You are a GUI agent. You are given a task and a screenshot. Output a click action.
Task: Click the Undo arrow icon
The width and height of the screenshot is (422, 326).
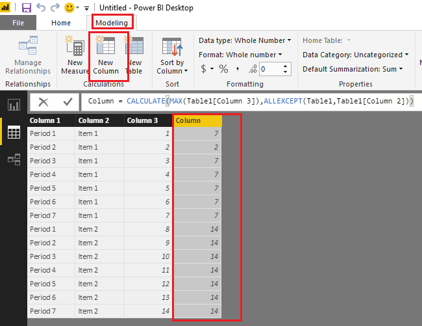click(x=41, y=7)
